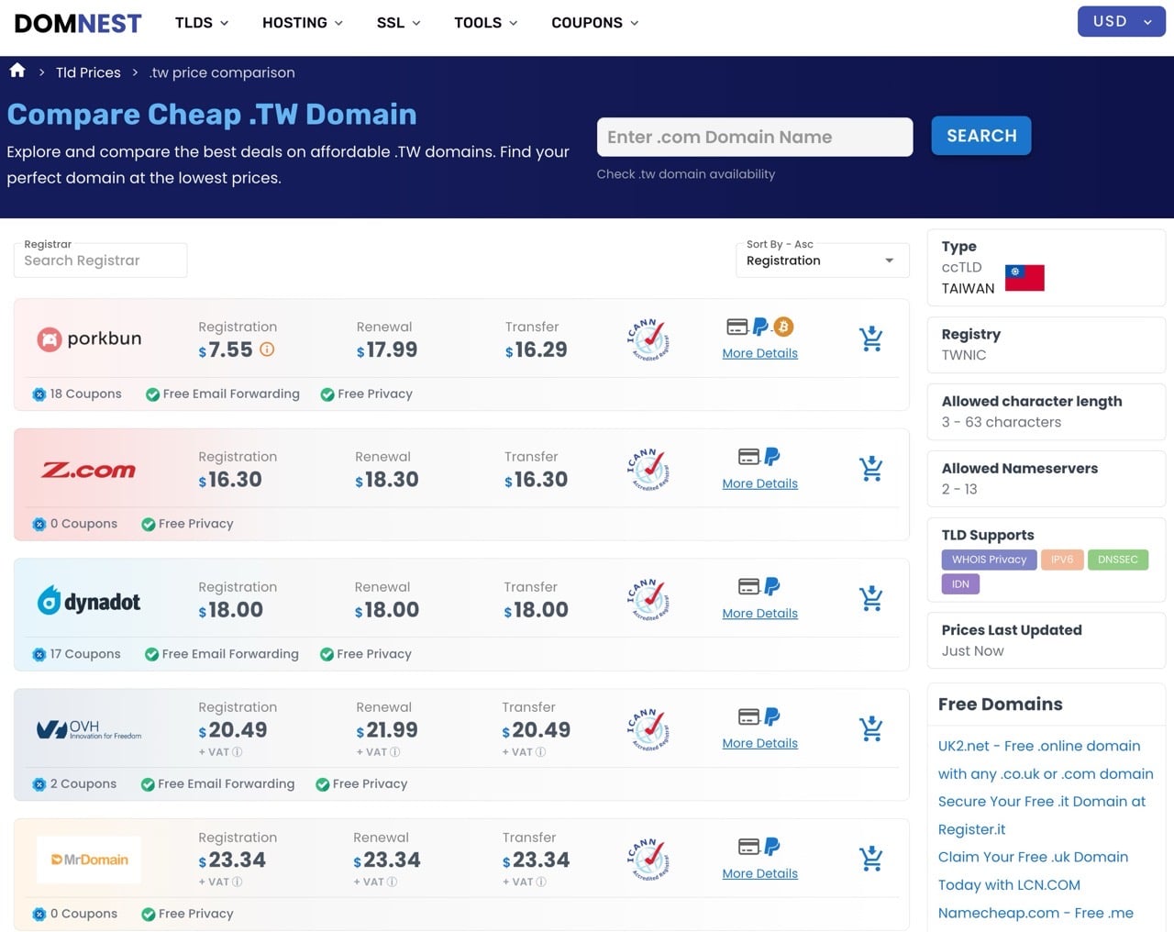The height and width of the screenshot is (932, 1174).
Task: Click the Taiwan flag icon
Action: tap(1024, 278)
